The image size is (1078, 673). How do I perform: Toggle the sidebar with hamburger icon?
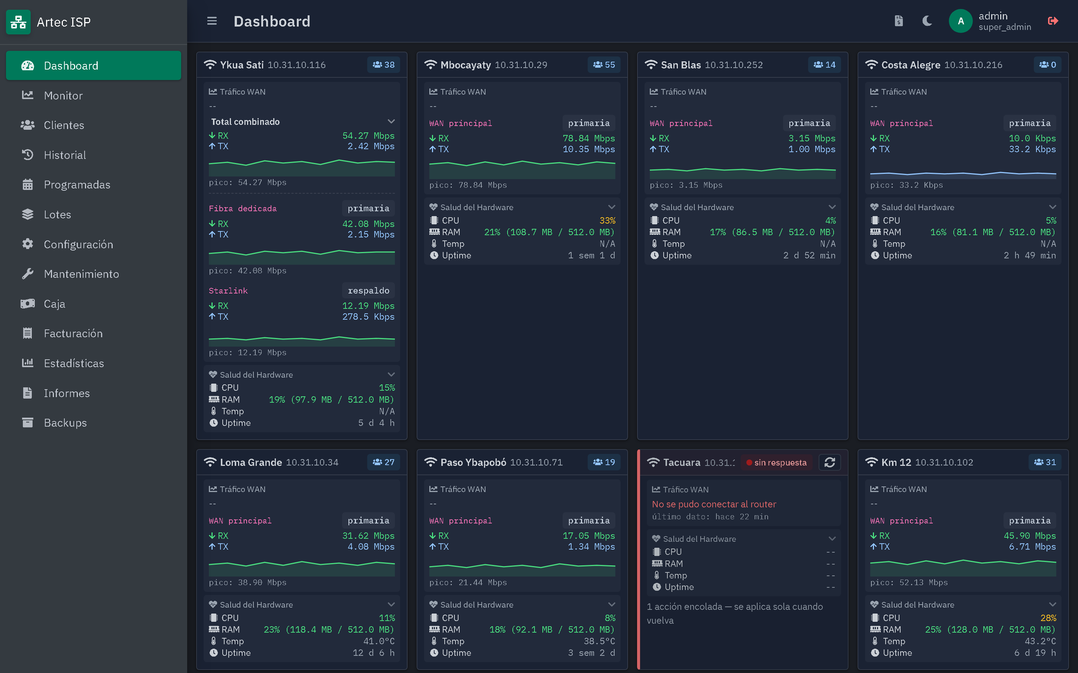coord(212,21)
